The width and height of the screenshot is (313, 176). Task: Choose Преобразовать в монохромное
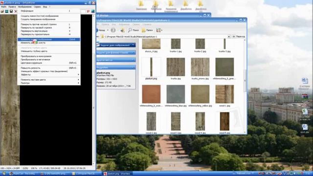click(49, 56)
